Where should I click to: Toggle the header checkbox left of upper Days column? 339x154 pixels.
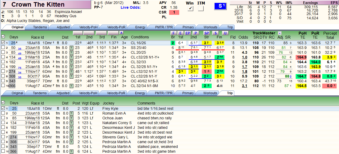(3, 37)
